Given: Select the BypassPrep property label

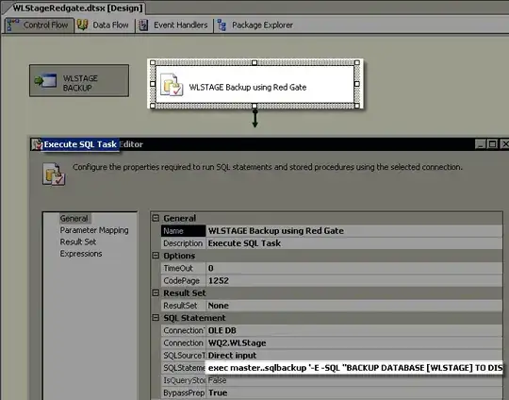Looking at the screenshot, I should [184, 392].
